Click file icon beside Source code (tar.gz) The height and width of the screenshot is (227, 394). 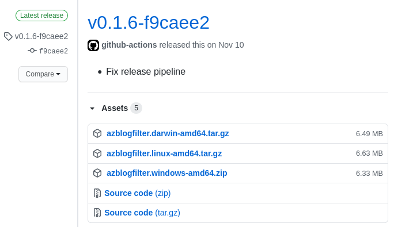coord(97,213)
